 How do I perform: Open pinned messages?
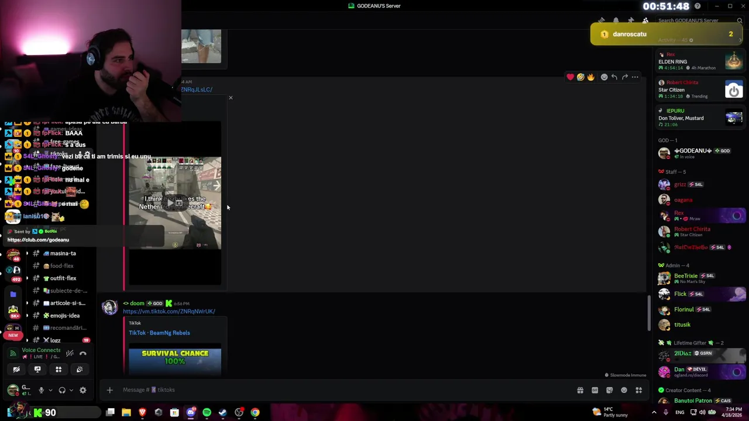(x=631, y=20)
